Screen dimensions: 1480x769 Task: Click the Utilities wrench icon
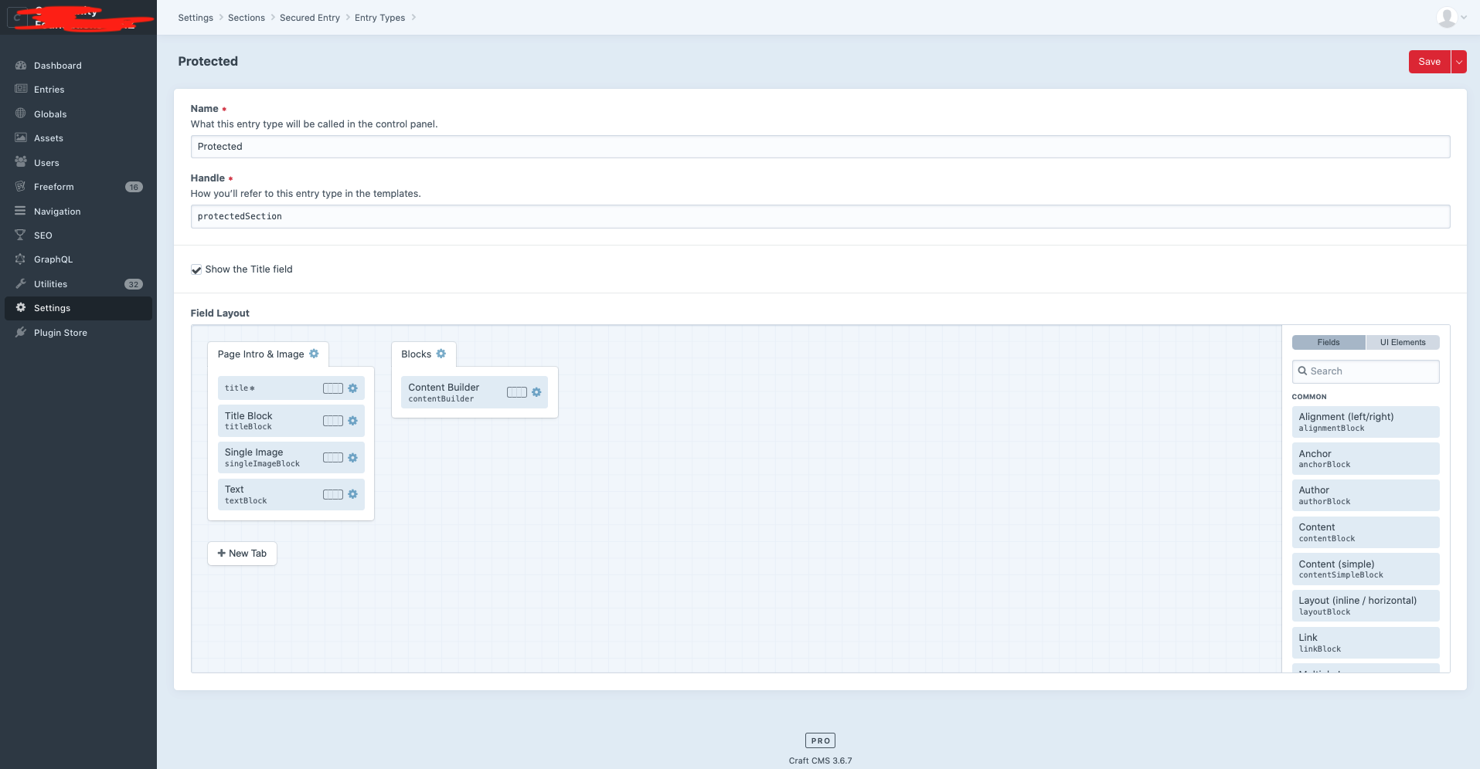click(21, 283)
